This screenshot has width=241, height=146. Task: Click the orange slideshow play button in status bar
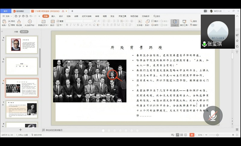192,135
